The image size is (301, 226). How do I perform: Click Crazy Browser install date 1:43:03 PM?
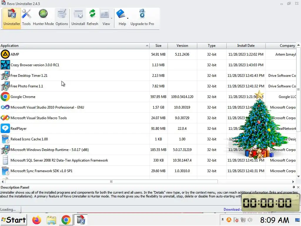click(x=246, y=65)
